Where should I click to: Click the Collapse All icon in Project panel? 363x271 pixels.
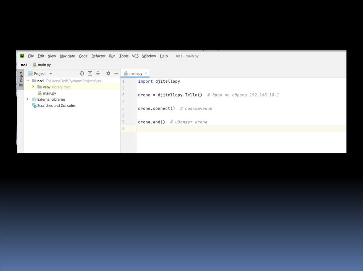[98, 73]
